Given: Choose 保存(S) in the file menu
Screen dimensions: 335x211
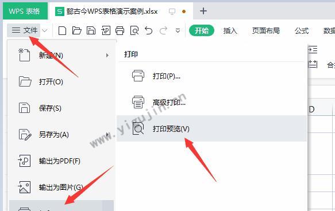Looking at the screenshot, I should coord(61,108).
